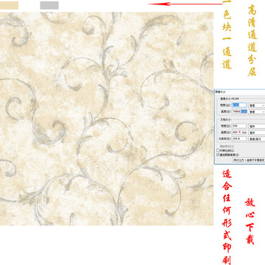The width and height of the screenshot is (265, 265).
Task: Uncheck the resample image checkbox
Action: coord(218,155)
